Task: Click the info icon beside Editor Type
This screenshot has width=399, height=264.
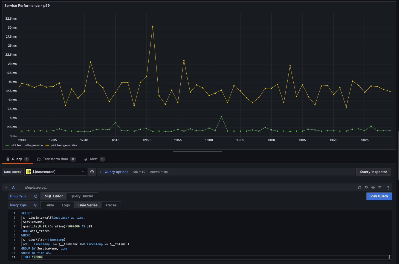Action: pos(36,196)
